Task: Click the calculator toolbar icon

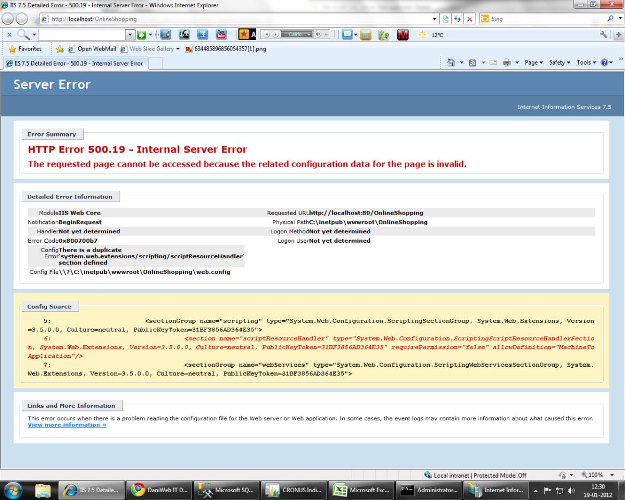Action: [x=366, y=35]
